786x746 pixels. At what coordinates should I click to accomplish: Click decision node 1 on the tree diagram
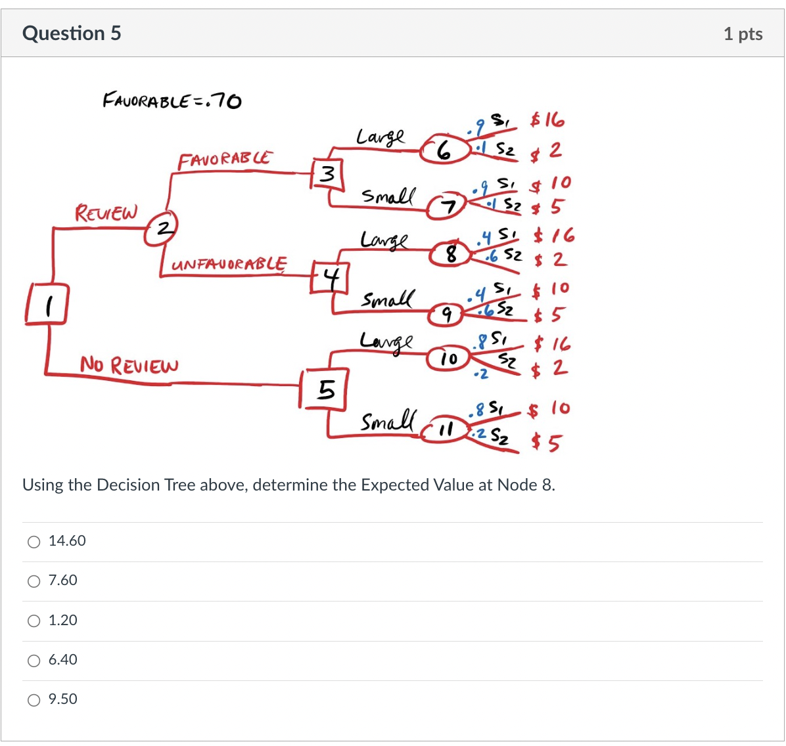[49, 305]
